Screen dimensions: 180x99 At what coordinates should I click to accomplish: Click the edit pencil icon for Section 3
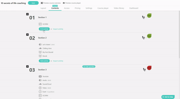27,66
